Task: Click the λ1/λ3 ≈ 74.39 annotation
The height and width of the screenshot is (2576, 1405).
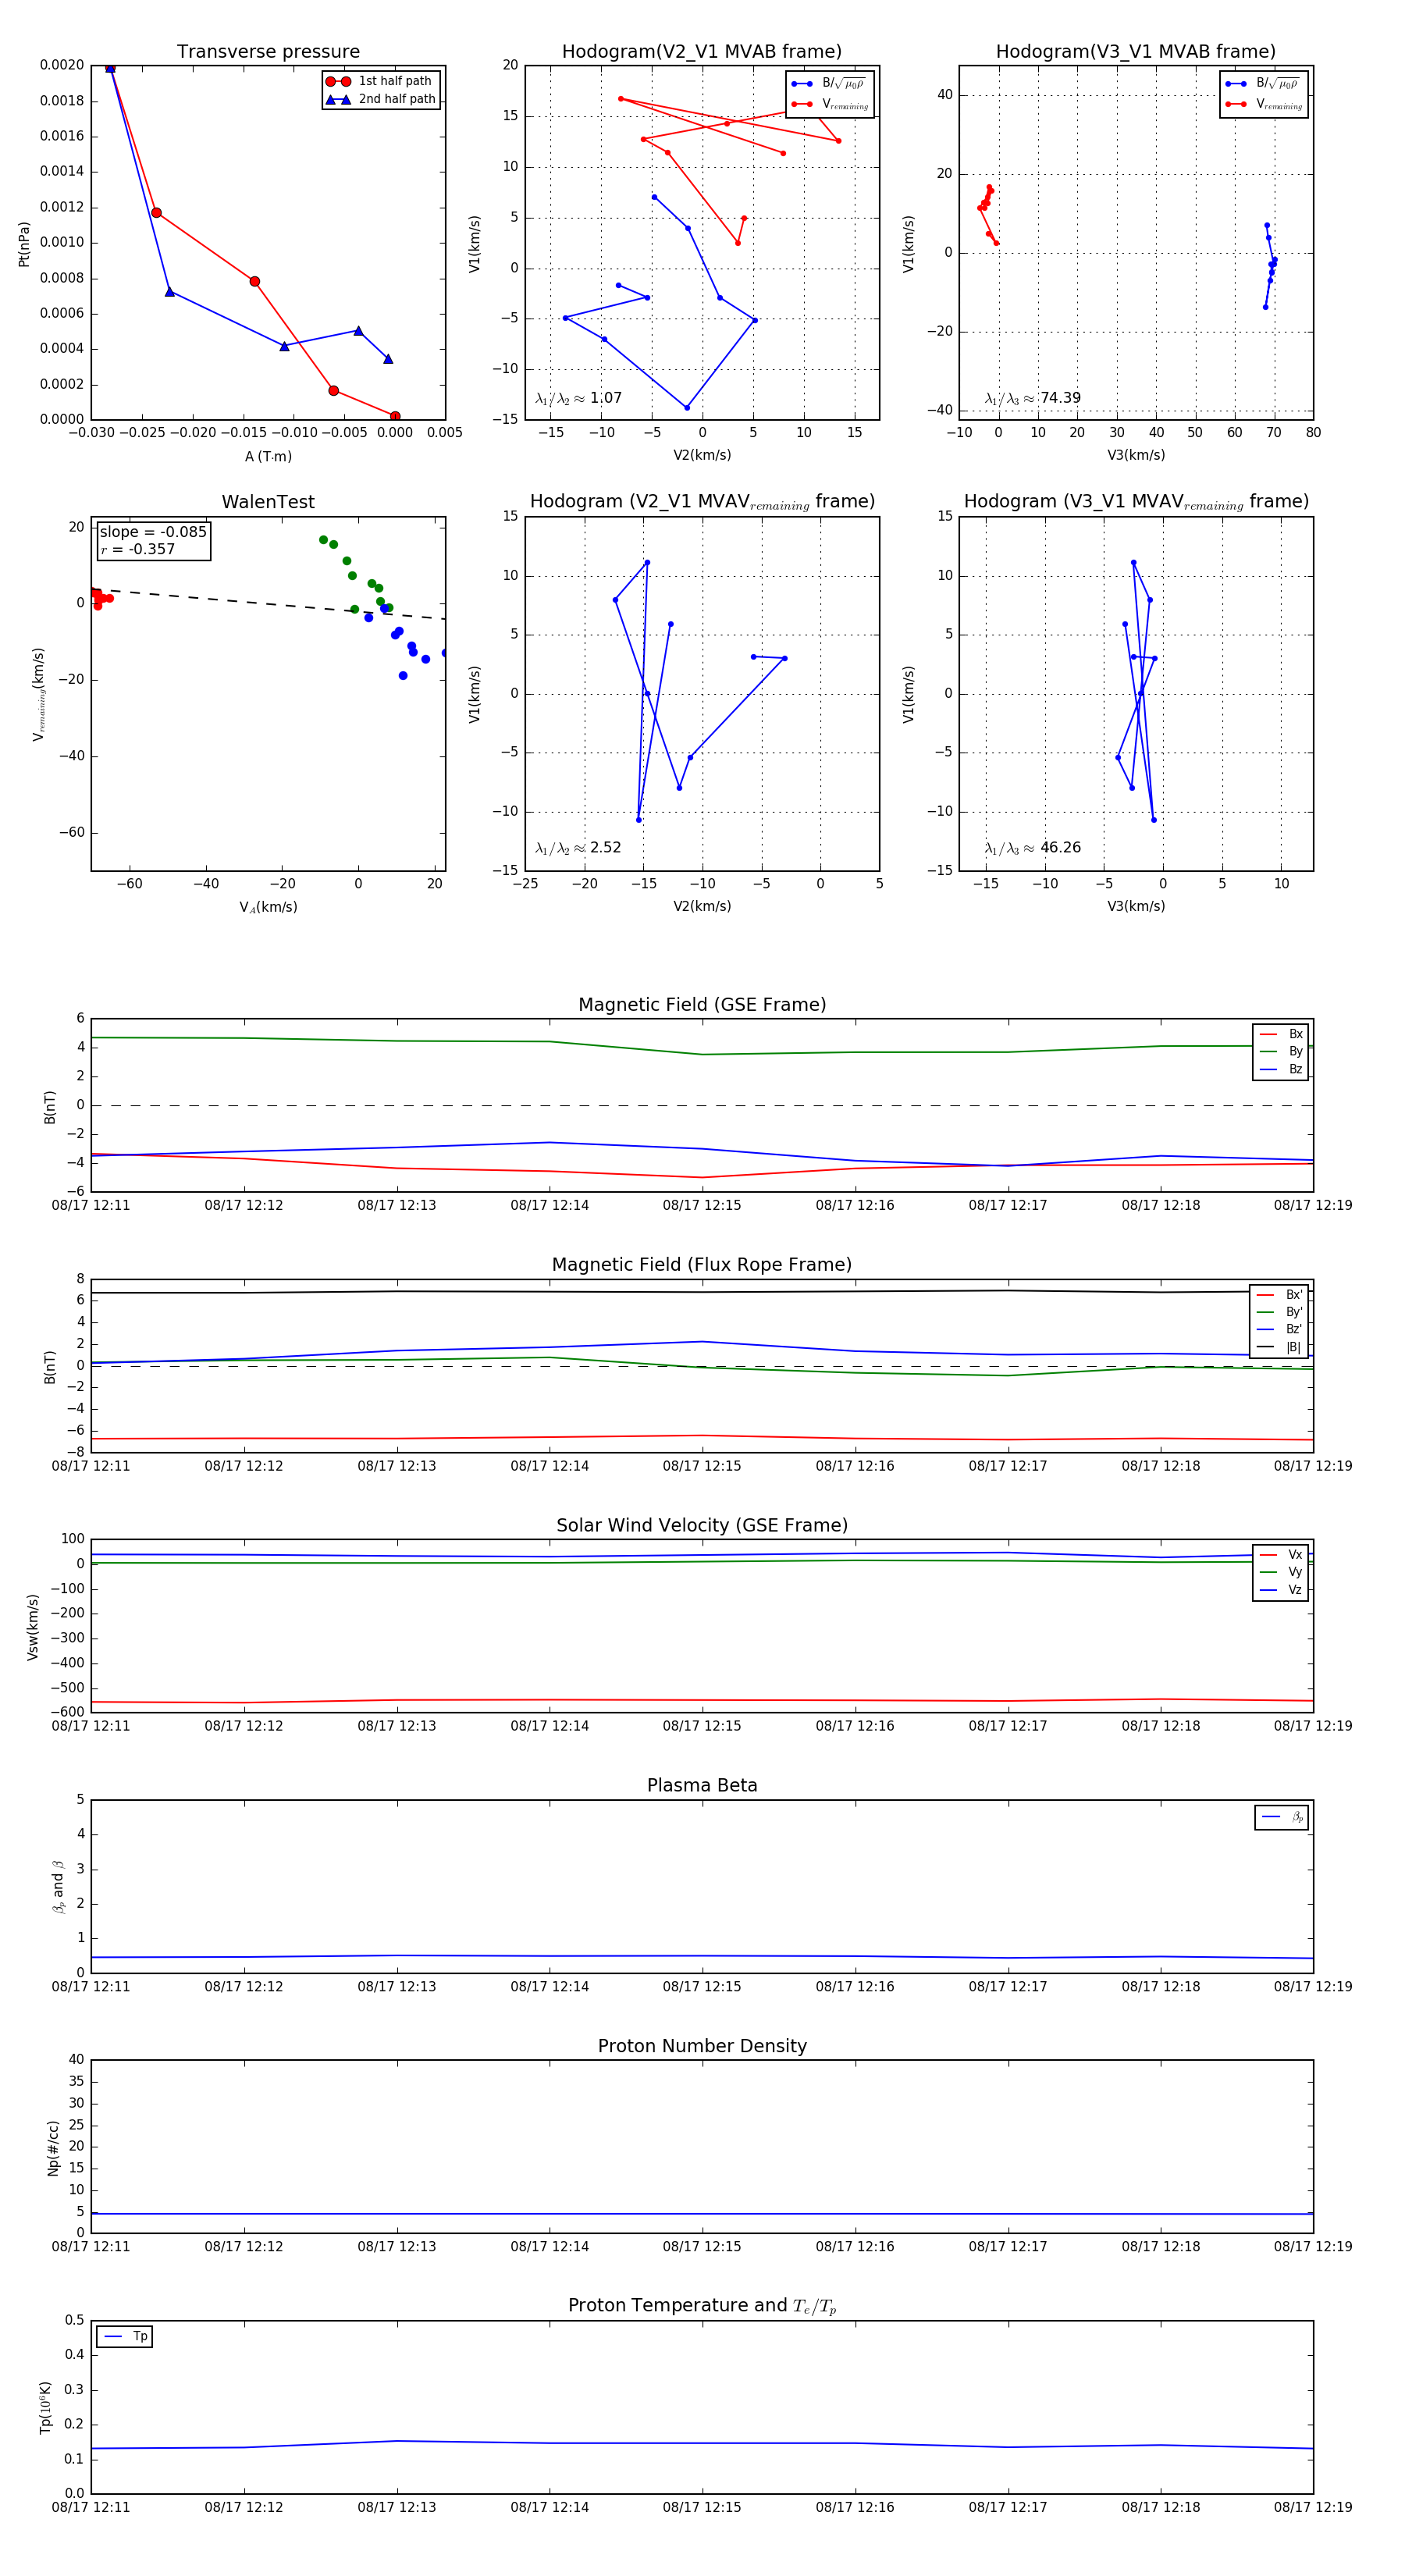Action: pos(1032,398)
